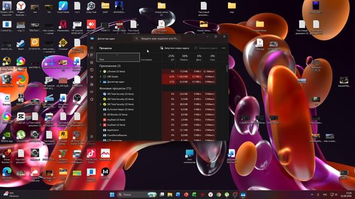Image resolution: width=355 pixels, height=199 pixels.
Task: Select the Rockstar Games desktop shortcut
Action: pos(63,138)
